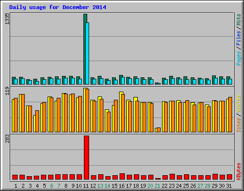Click day 30 on the x-axis

click(222, 186)
